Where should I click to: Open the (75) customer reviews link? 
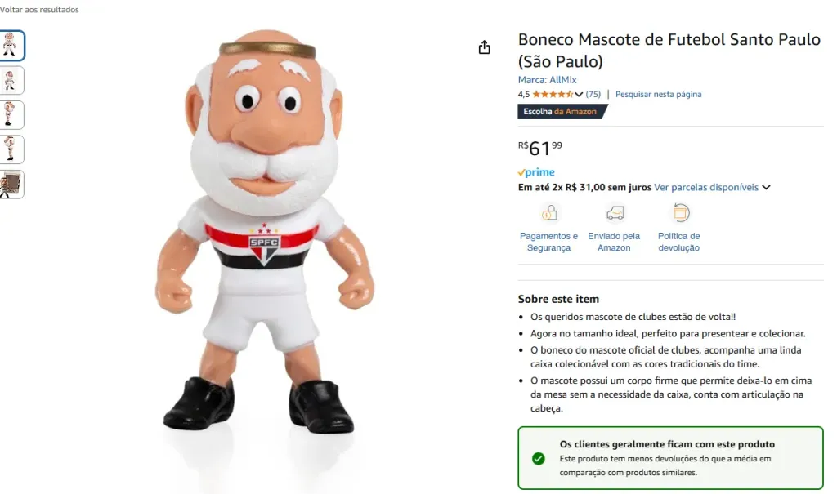(593, 95)
